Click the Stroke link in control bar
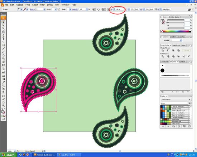197x157 pixels. click(x=32, y=9)
